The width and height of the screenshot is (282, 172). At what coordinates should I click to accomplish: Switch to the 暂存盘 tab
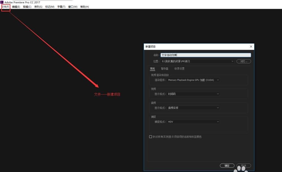pos(165,69)
